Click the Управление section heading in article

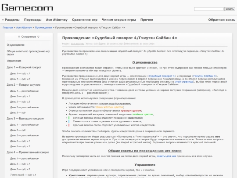pyautogui.click(x=145, y=165)
